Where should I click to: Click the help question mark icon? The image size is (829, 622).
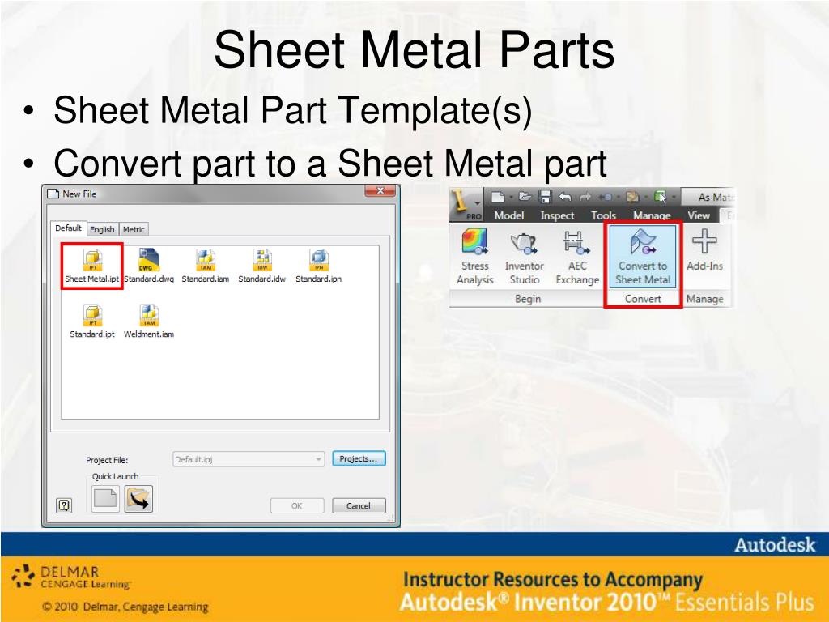(64, 505)
